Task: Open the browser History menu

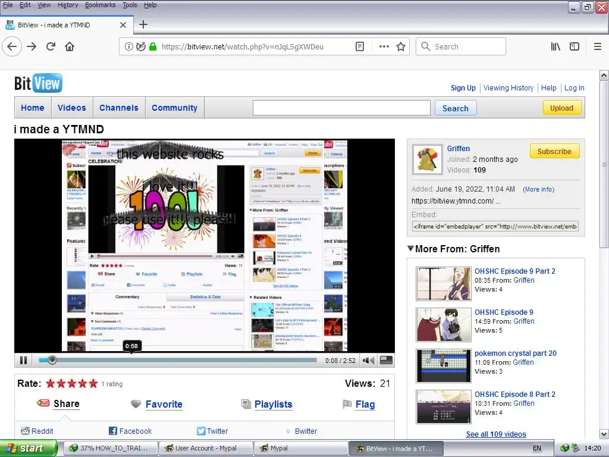Action: click(x=68, y=5)
